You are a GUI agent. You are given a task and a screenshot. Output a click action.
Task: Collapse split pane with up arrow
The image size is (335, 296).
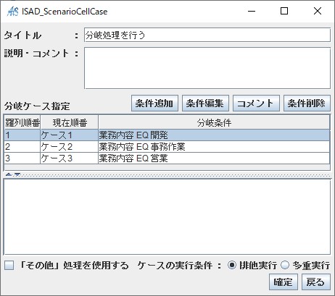click(9, 174)
